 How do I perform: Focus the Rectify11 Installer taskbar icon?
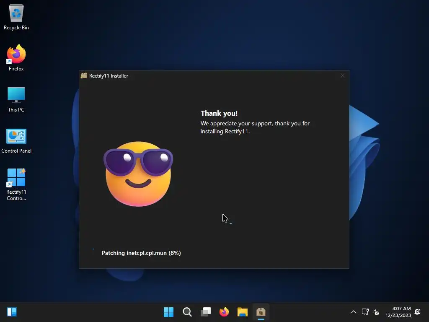261,312
